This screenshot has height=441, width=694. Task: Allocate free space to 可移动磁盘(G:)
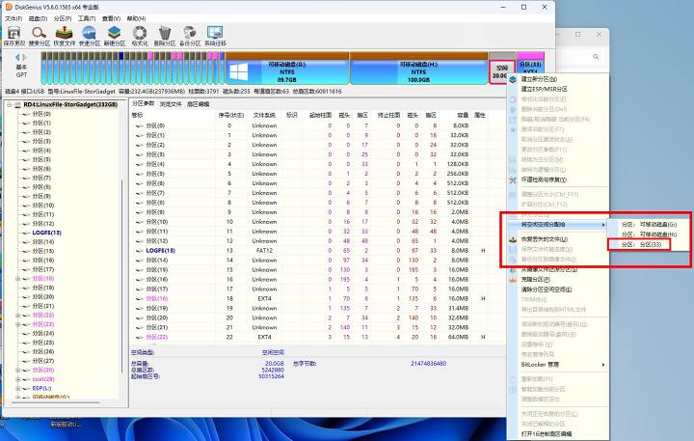pos(649,225)
